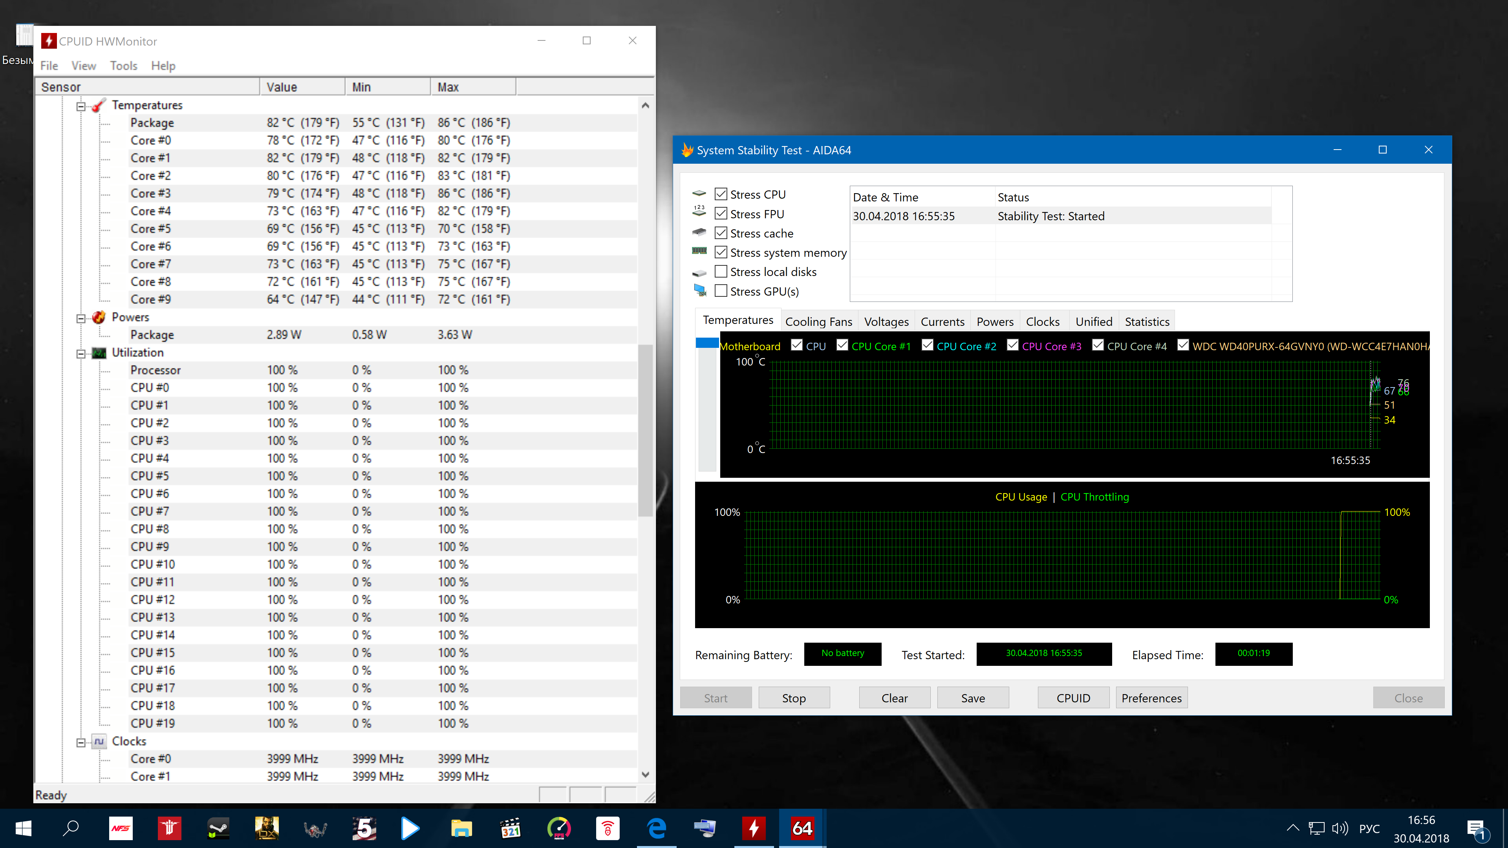Click the Preferences button
Screen dimensions: 1508x848
click(x=1151, y=698)
